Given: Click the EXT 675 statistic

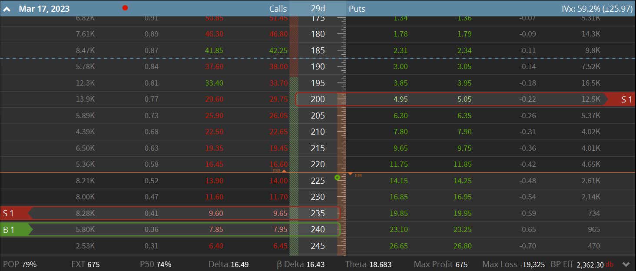Looking at the screenshot, I should click(85, 264).
